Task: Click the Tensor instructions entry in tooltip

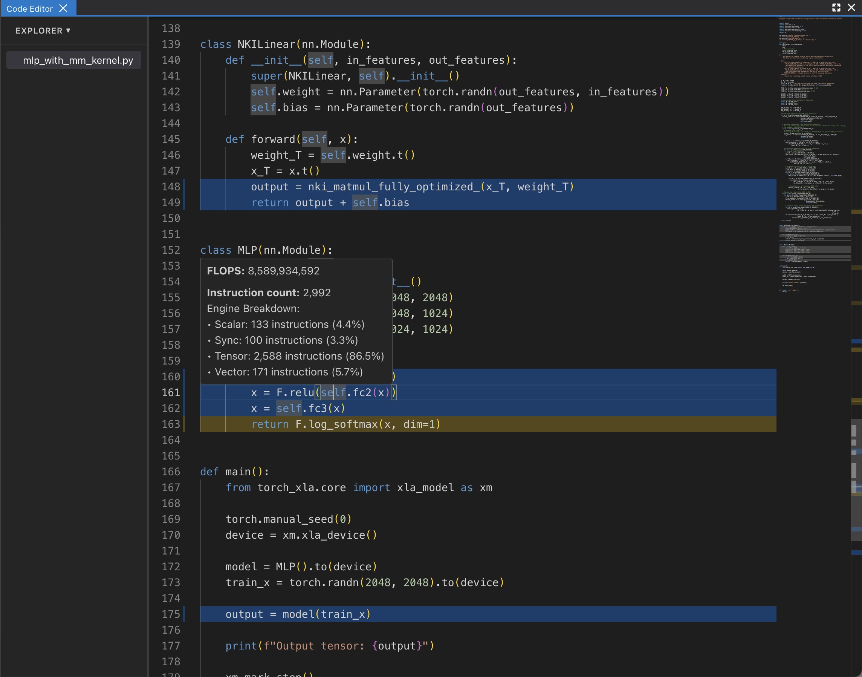Action: [299, 356]
